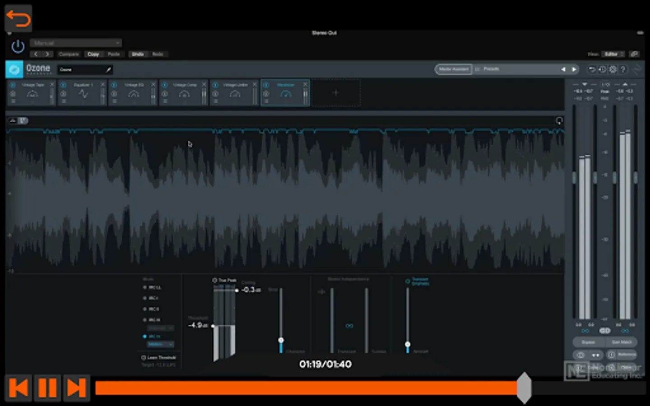Tap the orange back arrow icon
Viewport: 650px width, 406px height.
point(18,18)
